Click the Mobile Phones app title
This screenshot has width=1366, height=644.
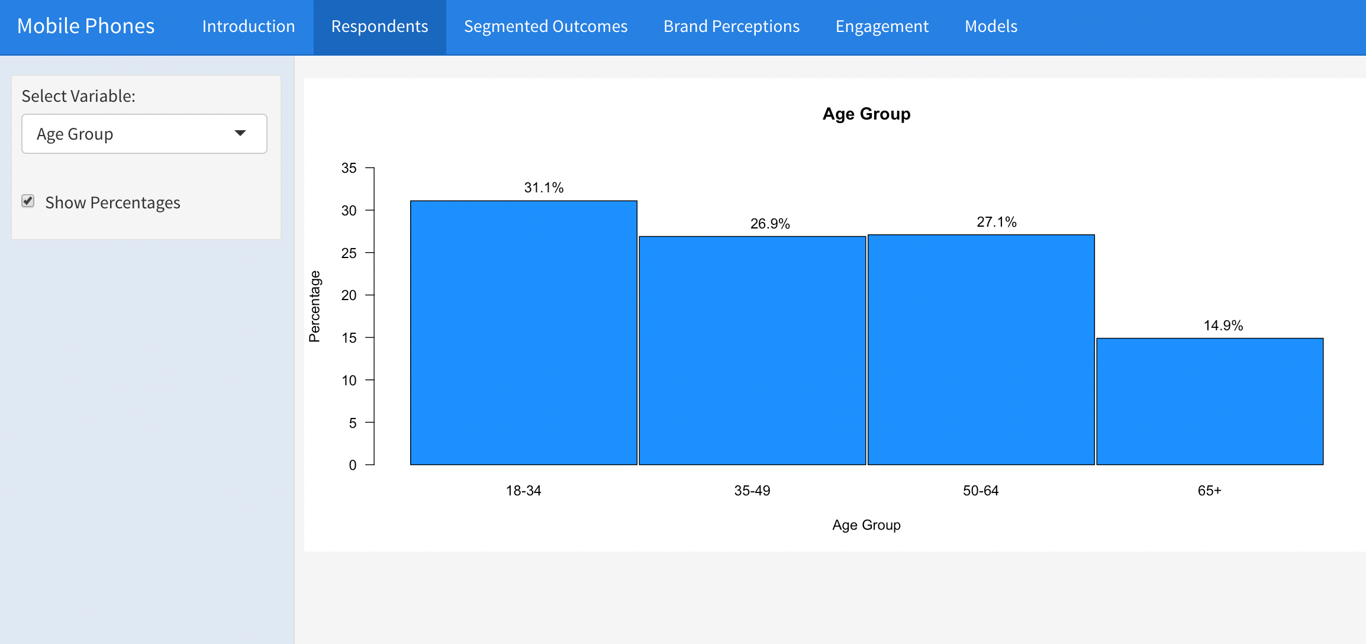[86, 26]
